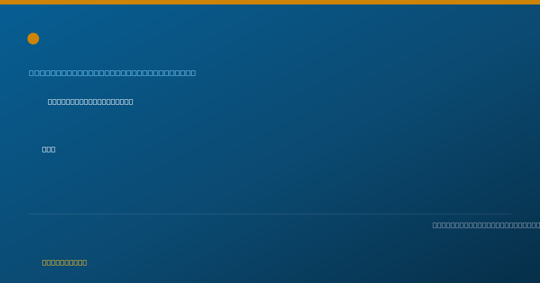Click the thin horizontal divider line
The image size is (540, 283).
[x=270, y=214]
